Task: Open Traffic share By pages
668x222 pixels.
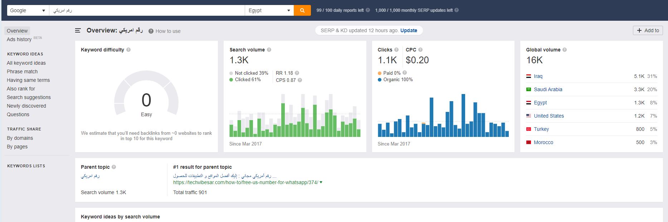Action: point(17,147)
